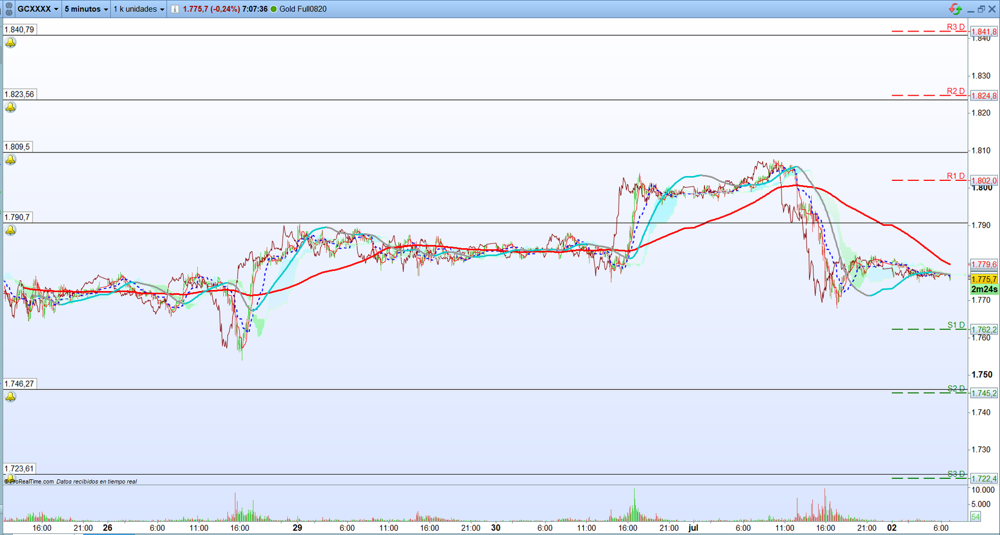This screenshot has height=535, width=1000.
Task: Click date marker 26 on time axis
Action: [x=108, y=528]
